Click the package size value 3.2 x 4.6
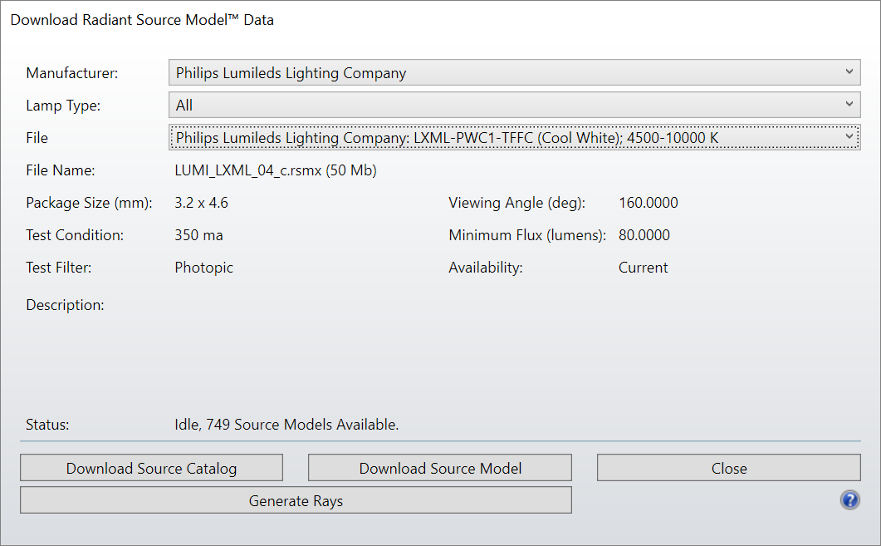 point(201,203)
